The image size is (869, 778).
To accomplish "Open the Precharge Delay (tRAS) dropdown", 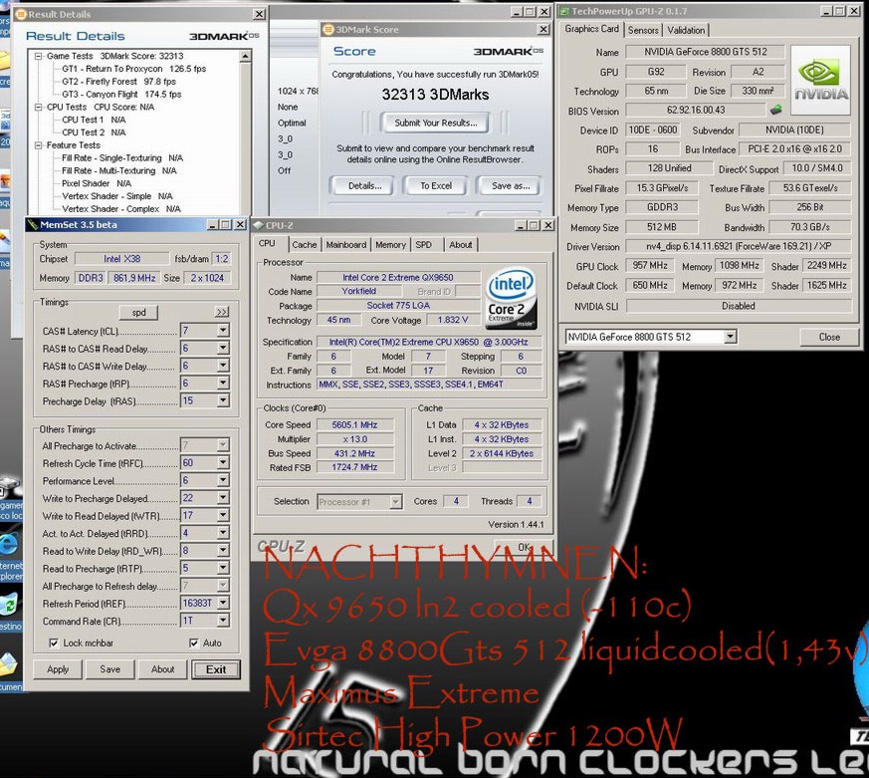I will (x=223, y=400).
